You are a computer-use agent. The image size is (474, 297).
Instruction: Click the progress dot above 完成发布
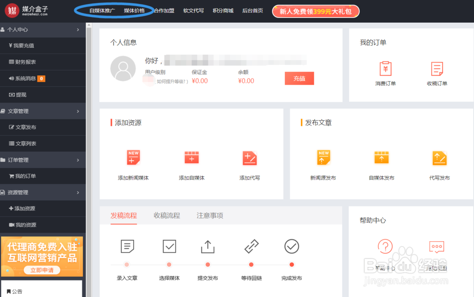(292, 265)
